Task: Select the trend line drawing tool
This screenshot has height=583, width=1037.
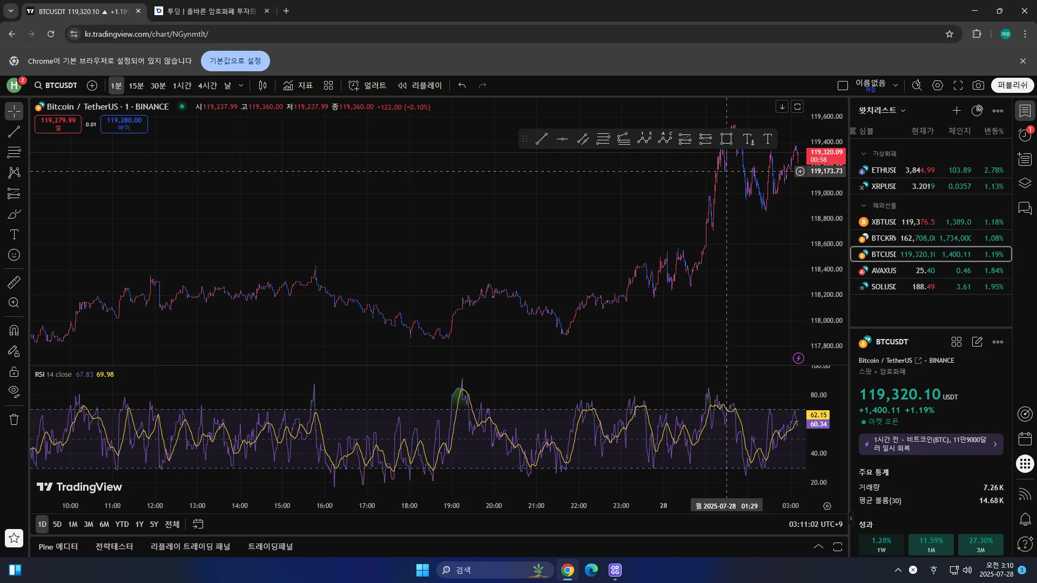Action: [14, 132]
